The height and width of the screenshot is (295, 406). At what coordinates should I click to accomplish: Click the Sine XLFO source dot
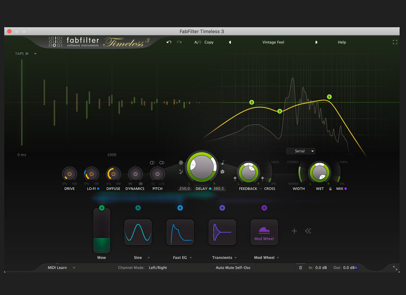point(138,208)
